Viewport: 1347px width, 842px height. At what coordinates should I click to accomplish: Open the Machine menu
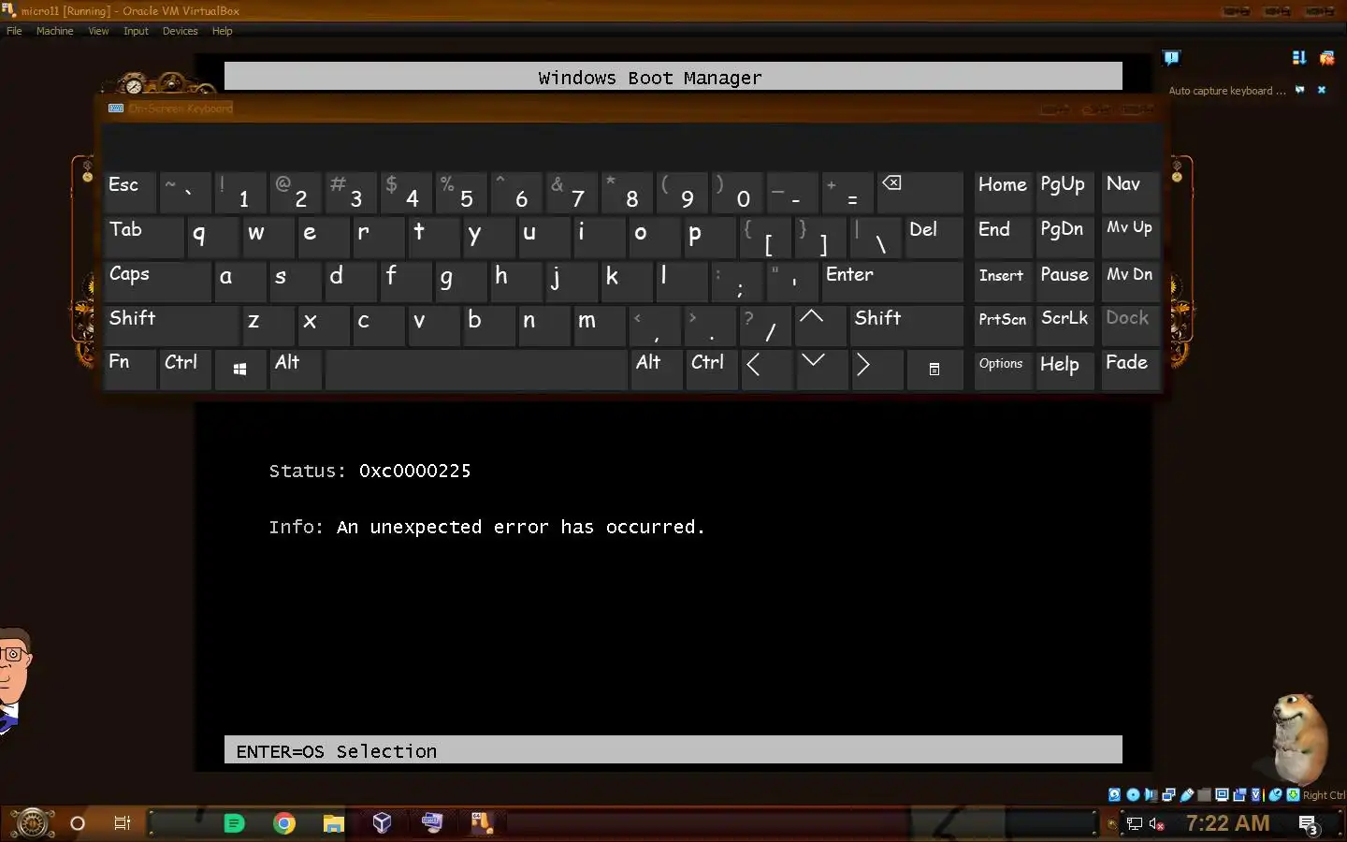pos(54,31)
